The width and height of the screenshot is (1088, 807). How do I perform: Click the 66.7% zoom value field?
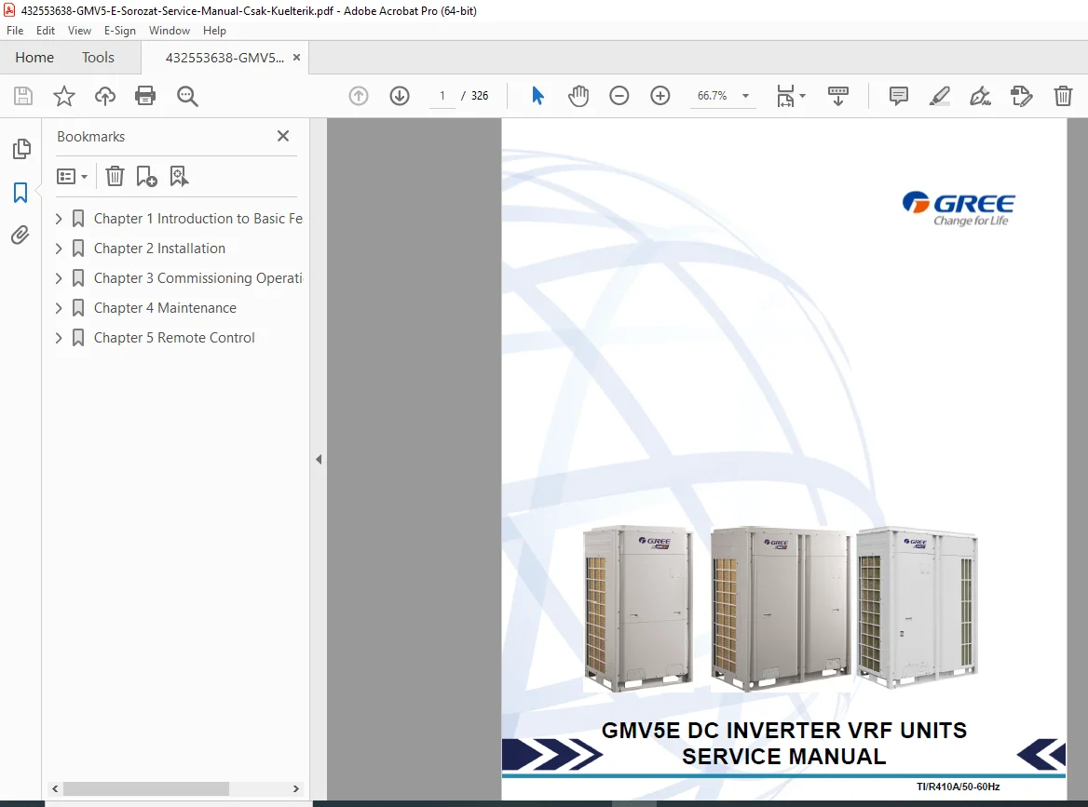713,96
